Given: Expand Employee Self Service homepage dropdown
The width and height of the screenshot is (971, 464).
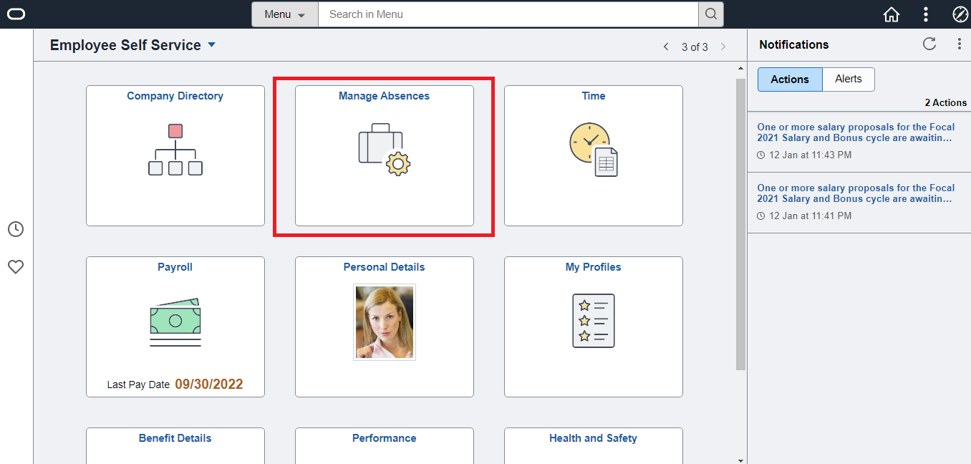Looking at the screenshot, I should [211, 45].
